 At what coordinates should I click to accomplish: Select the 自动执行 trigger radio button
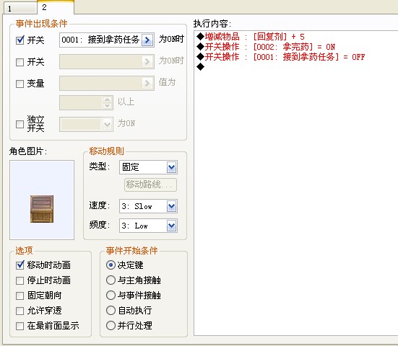(x=111, y=310)
